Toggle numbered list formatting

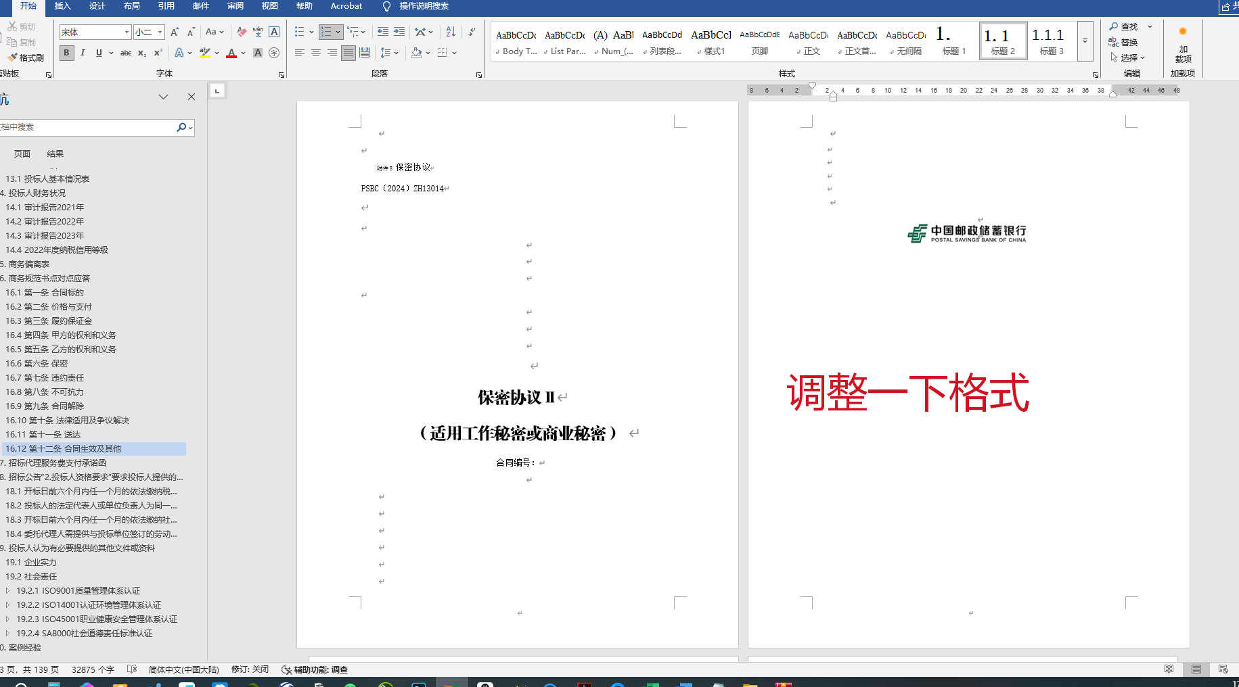coord(326,32)
